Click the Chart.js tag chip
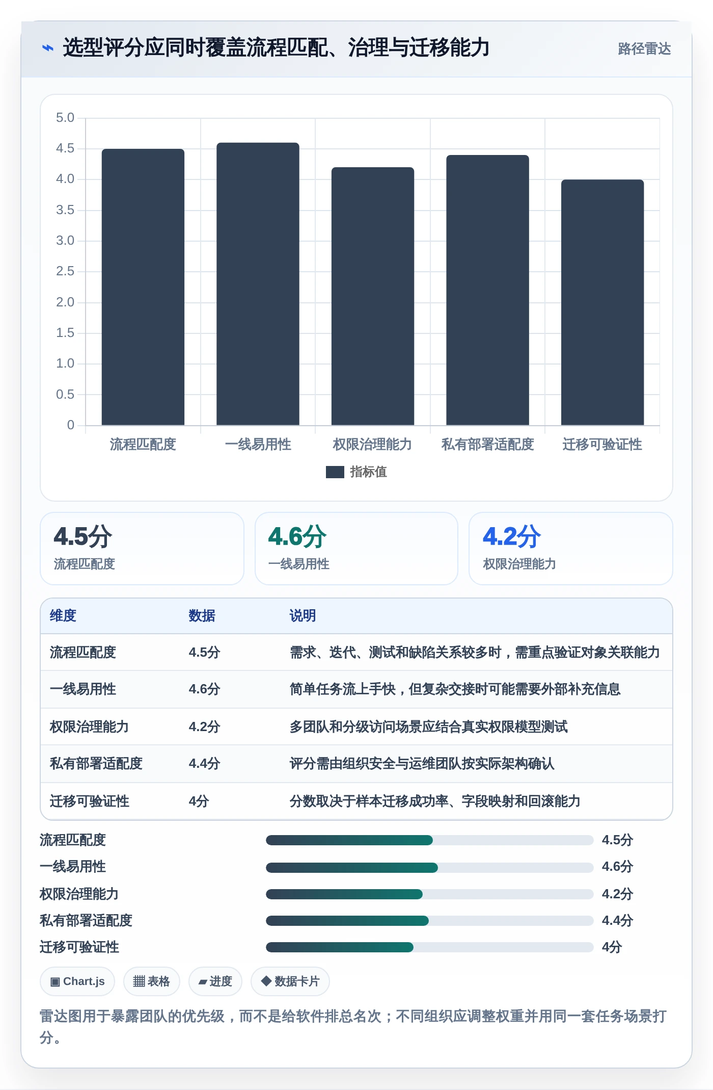Screen dimensions: 713x1090 point(77,981)
